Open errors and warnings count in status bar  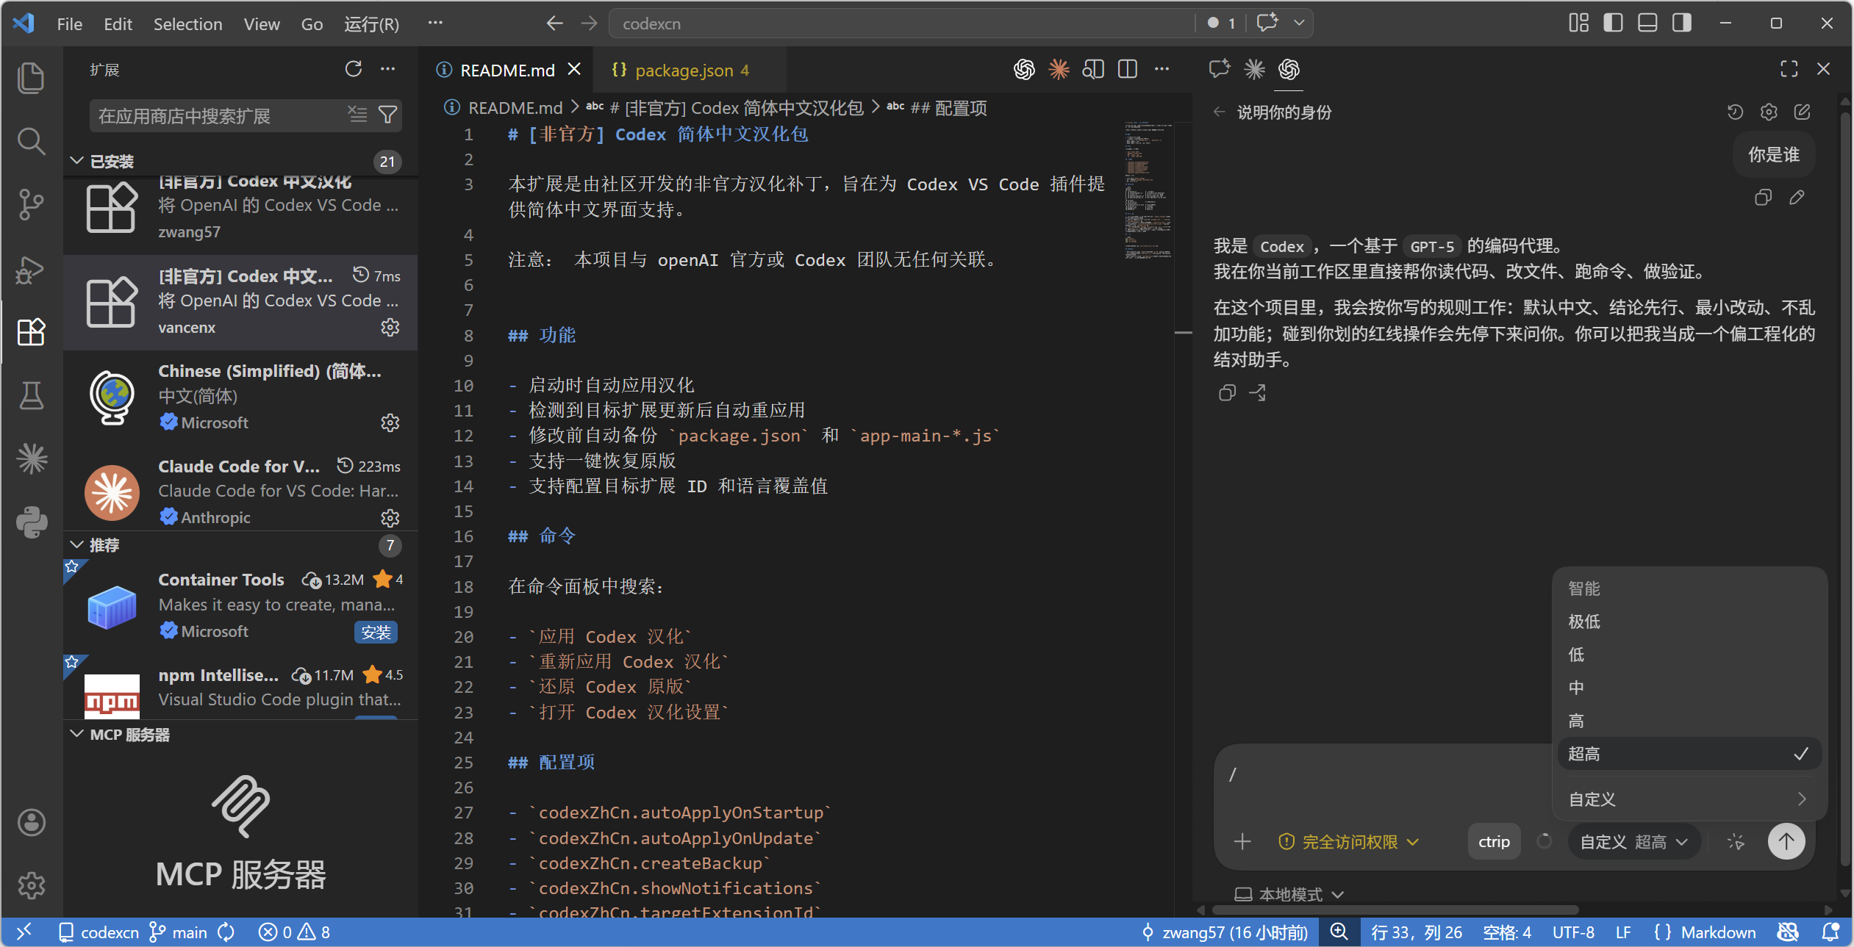294,932
